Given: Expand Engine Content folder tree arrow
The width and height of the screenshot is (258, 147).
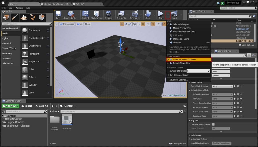Looking at the screenshot, I should click(2, 122).
